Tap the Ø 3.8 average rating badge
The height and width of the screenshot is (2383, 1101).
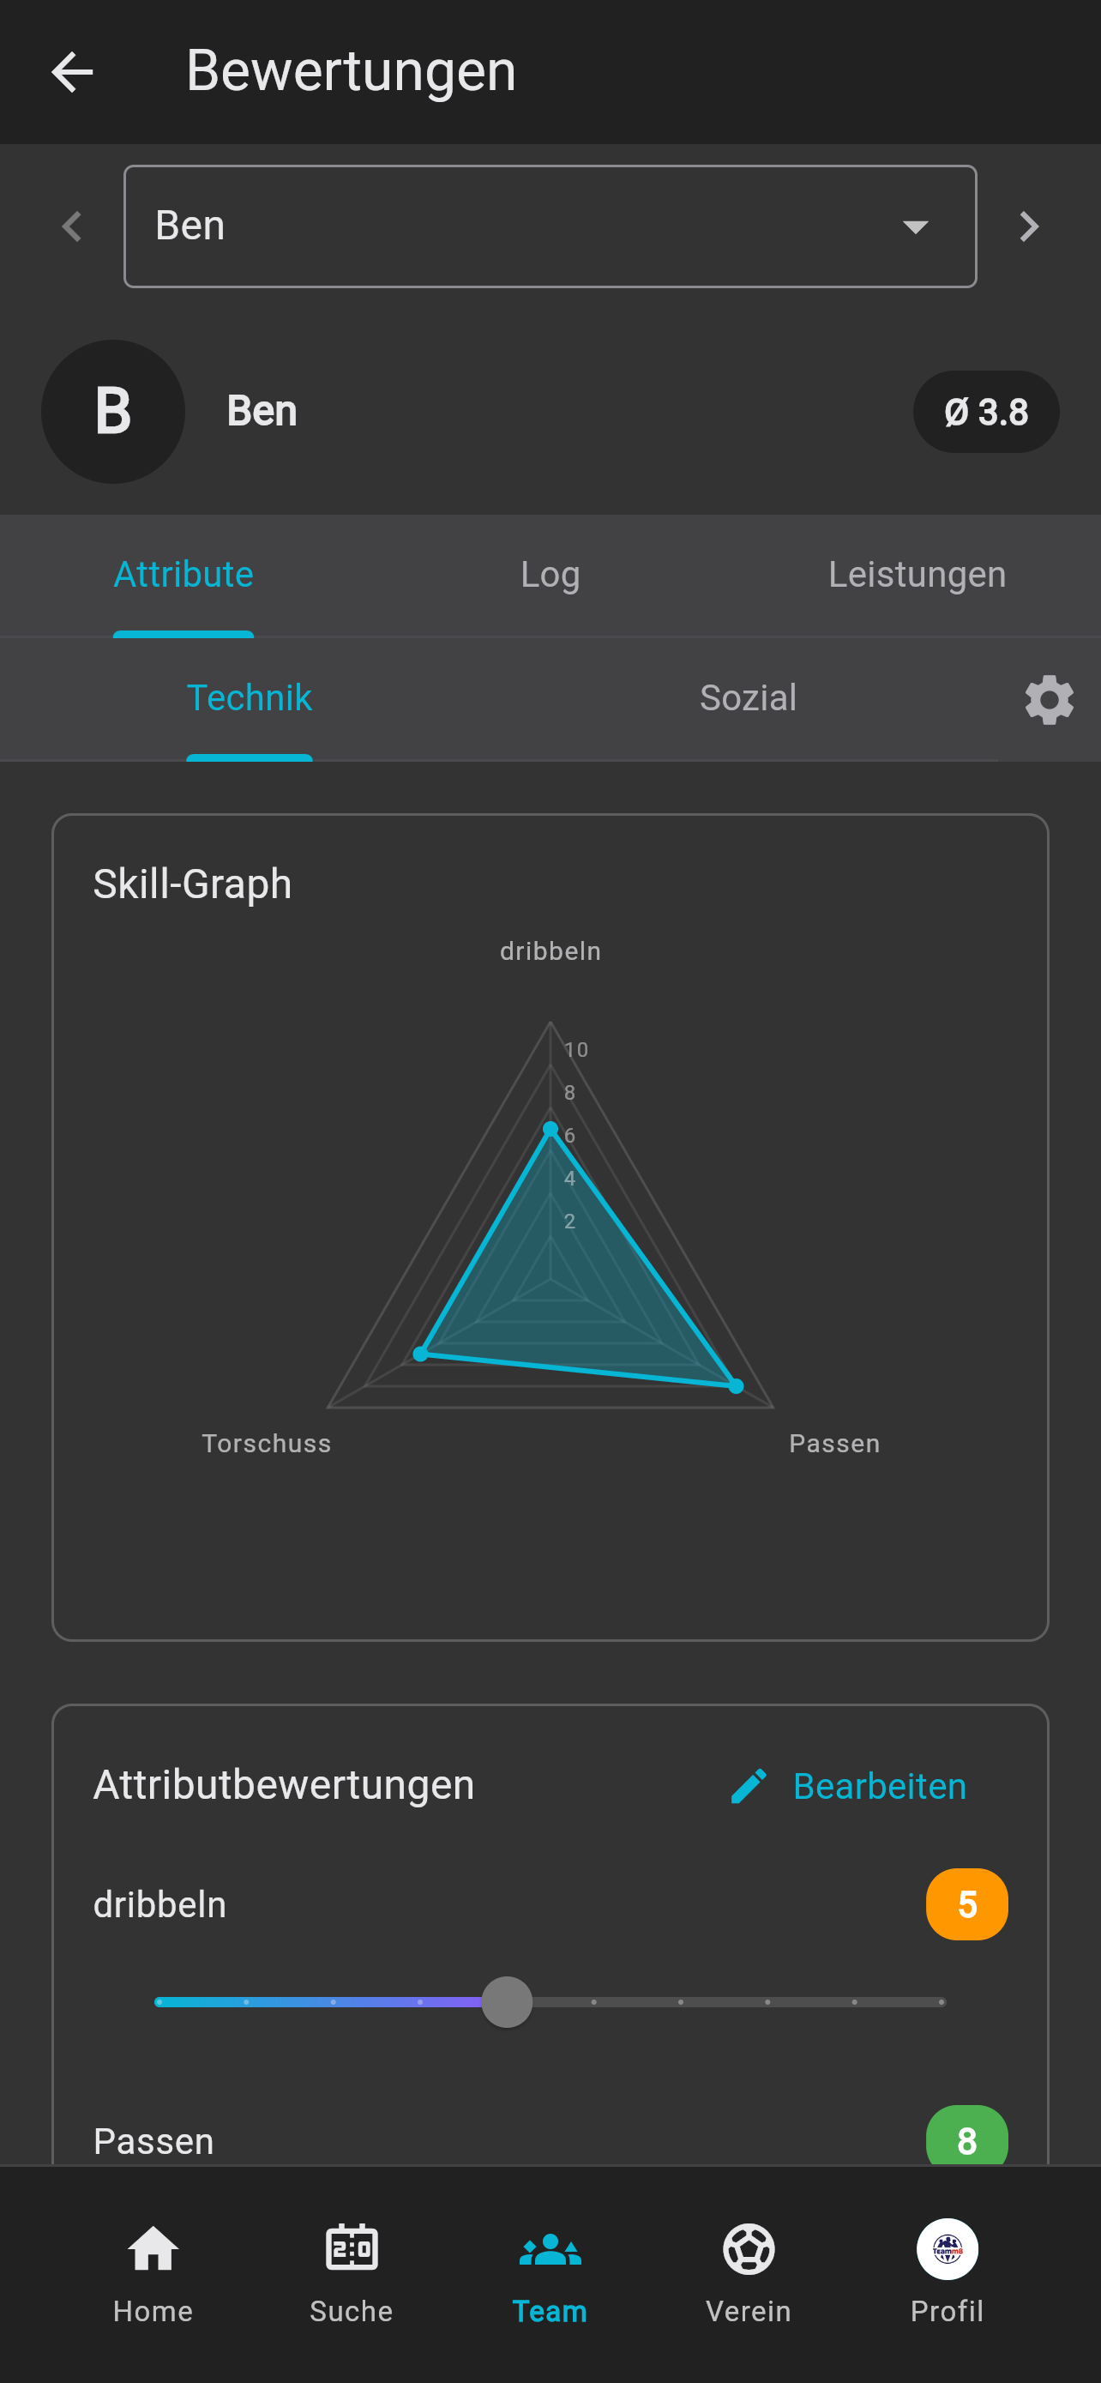pos(985,412)
